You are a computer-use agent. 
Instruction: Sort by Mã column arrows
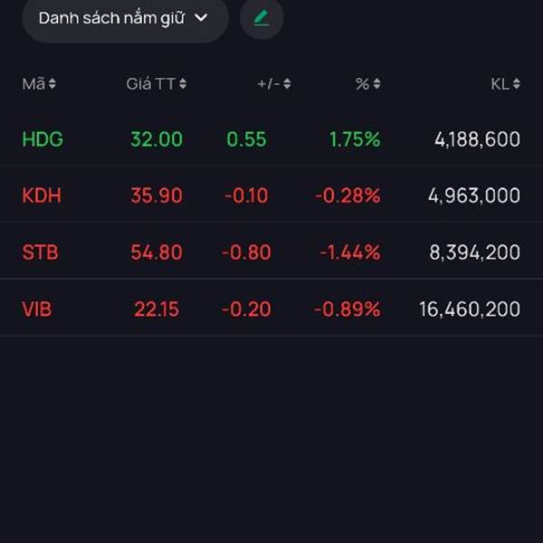coord(52,84)
